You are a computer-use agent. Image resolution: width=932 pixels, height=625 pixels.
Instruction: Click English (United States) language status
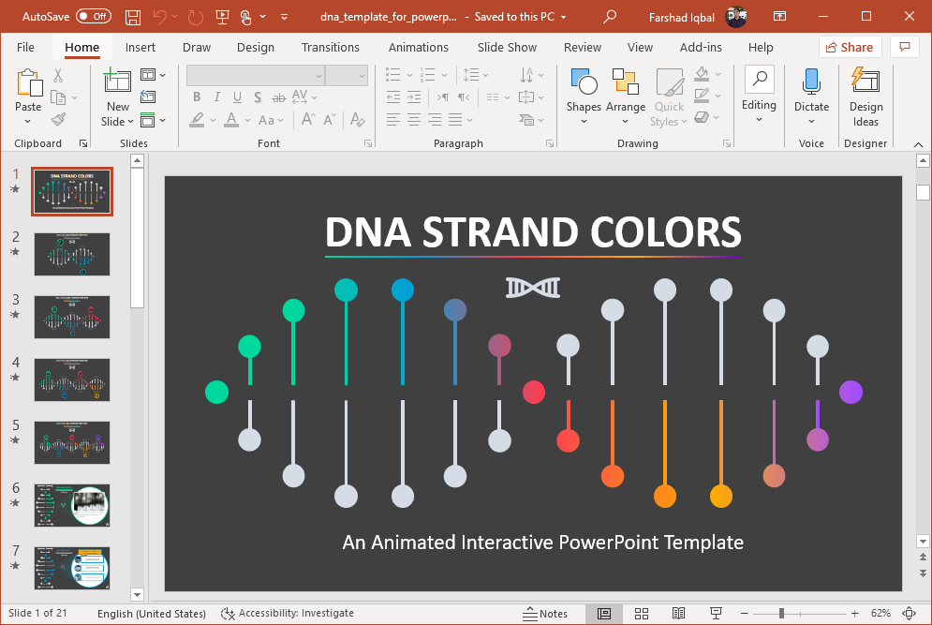(x=152, y=613)
